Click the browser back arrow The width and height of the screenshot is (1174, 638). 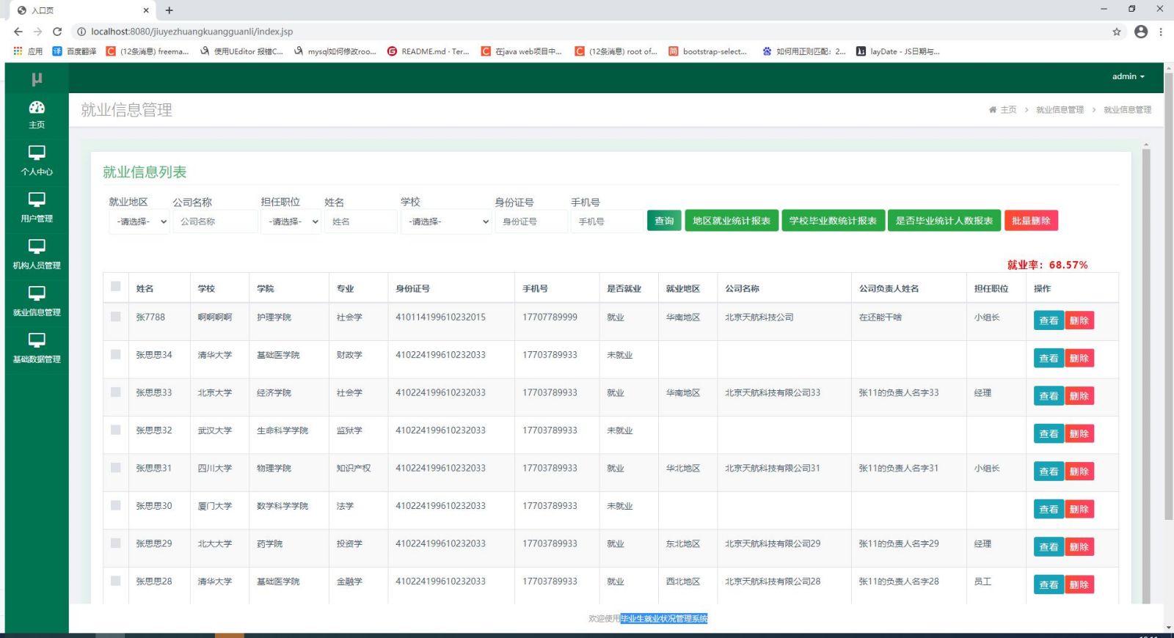tap(18, 32)
